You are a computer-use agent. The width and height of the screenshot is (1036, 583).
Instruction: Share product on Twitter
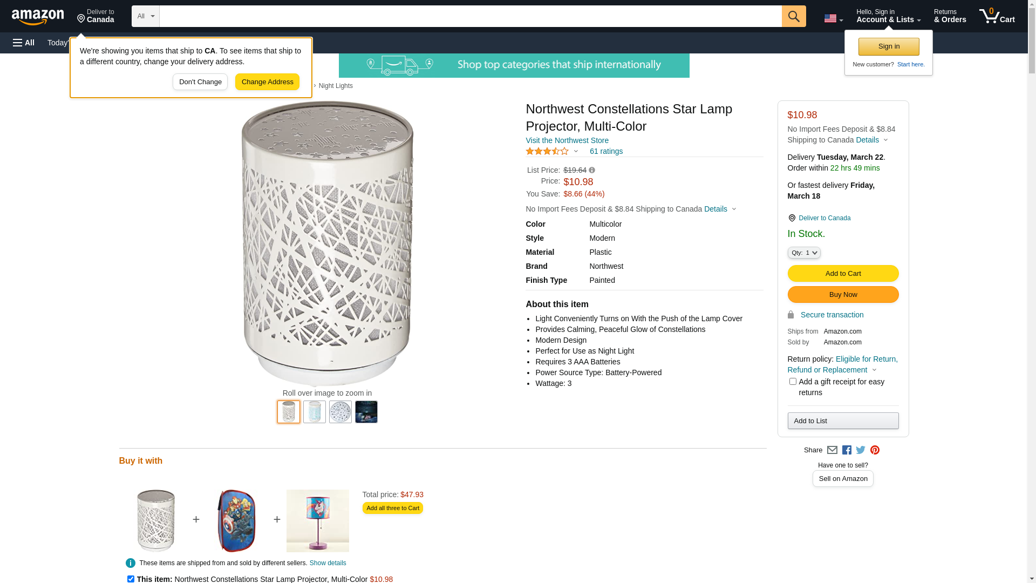click(x=861, y=450)
